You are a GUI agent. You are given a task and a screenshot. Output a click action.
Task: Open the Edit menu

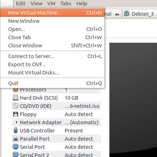click(x=21, y=4)
